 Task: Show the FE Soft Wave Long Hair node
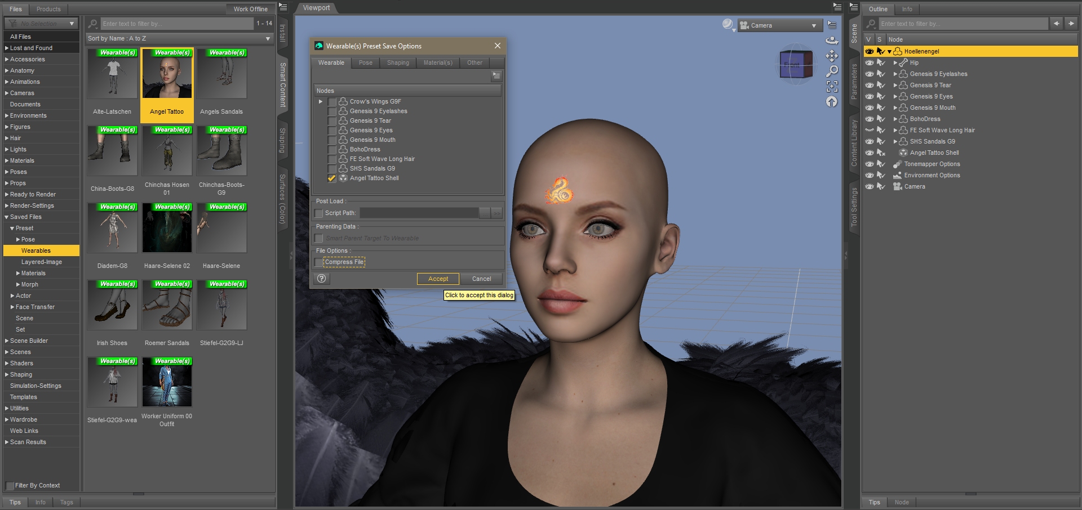click(x=870, y=130)
